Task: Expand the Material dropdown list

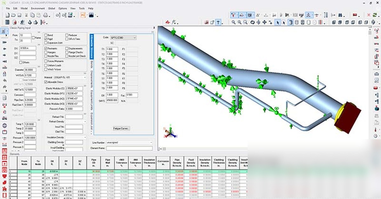Action: [85, 77]
